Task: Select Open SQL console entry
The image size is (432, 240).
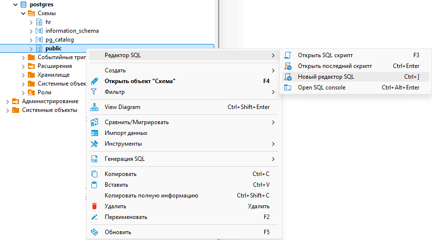Action: [356, 87]
